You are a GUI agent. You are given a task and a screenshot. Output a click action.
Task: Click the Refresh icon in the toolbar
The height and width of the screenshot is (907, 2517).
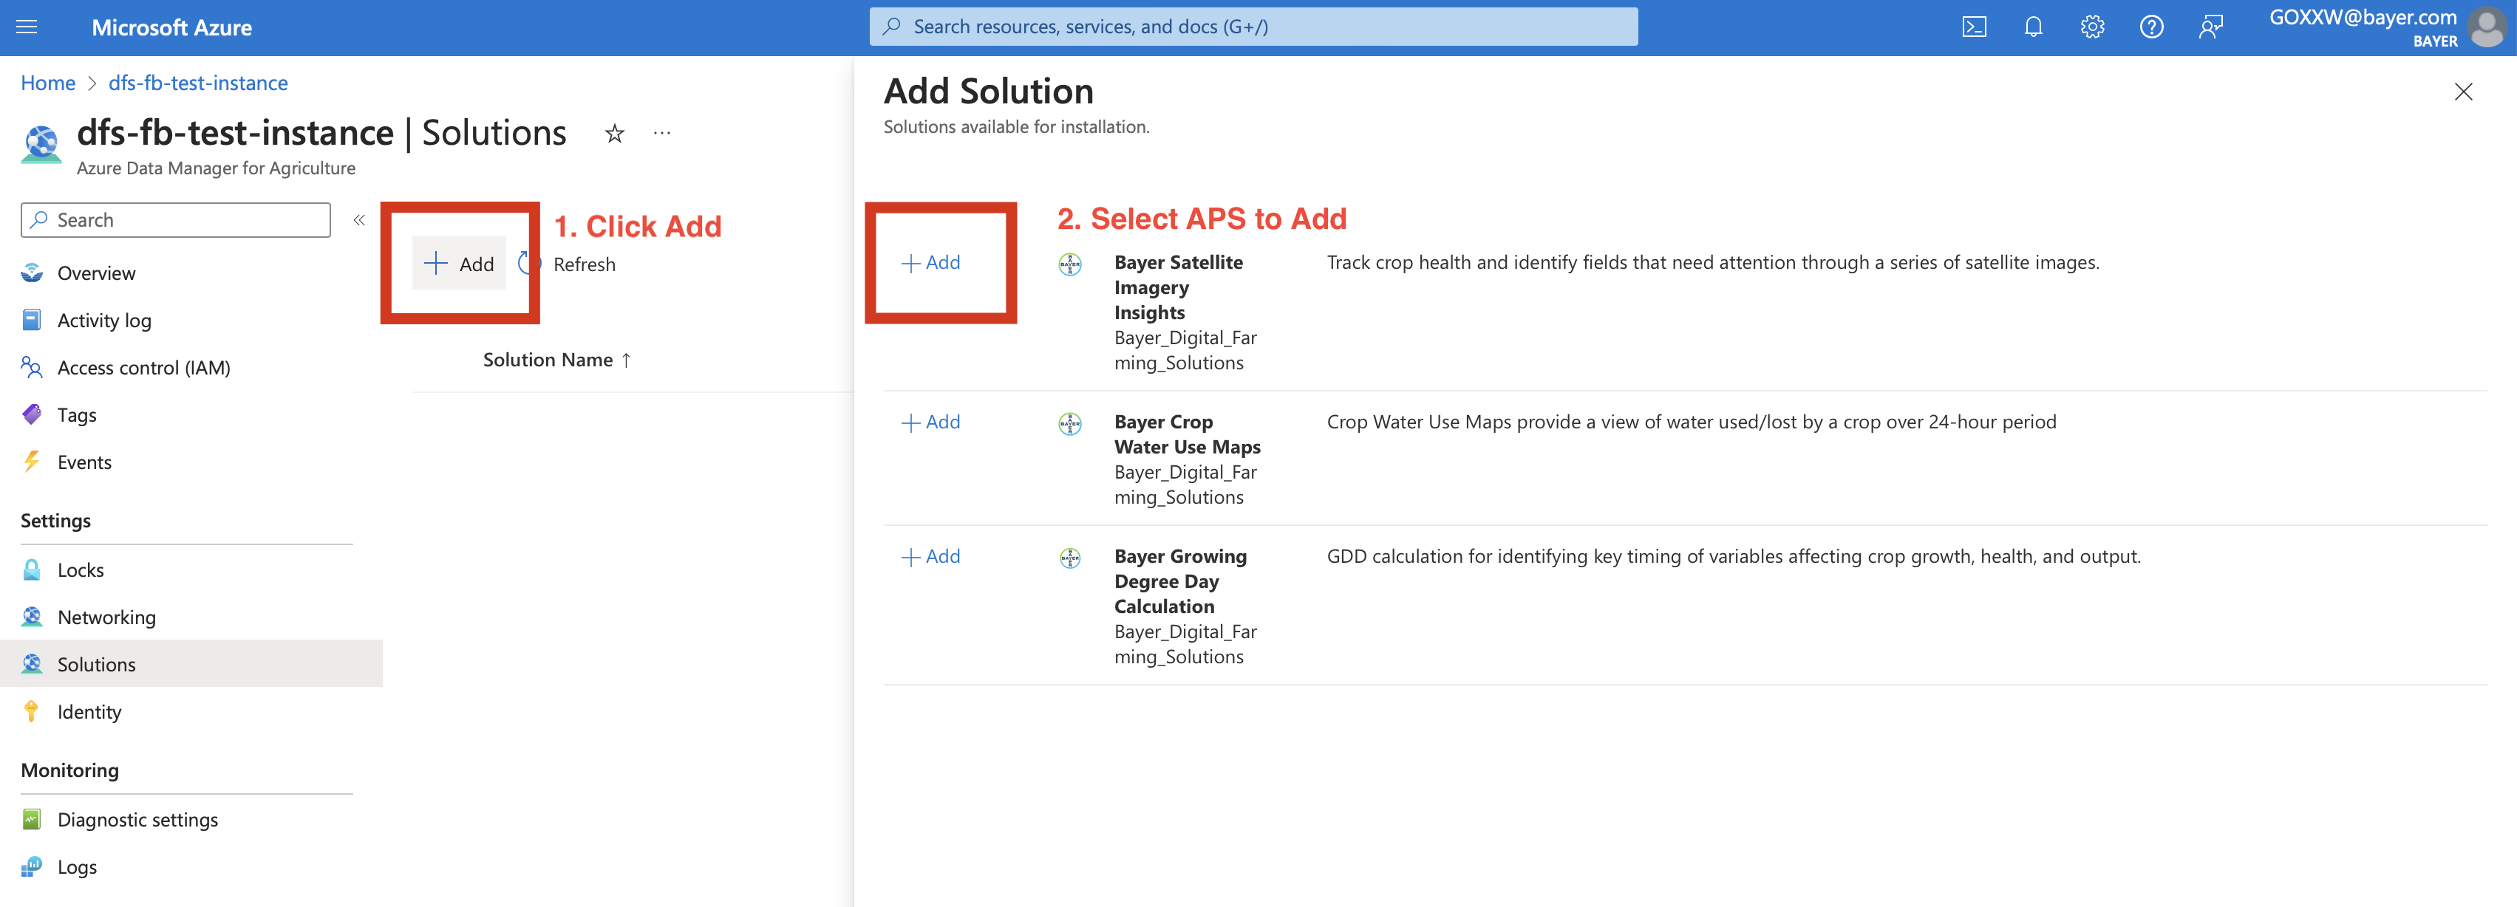[x=528, y=264]
